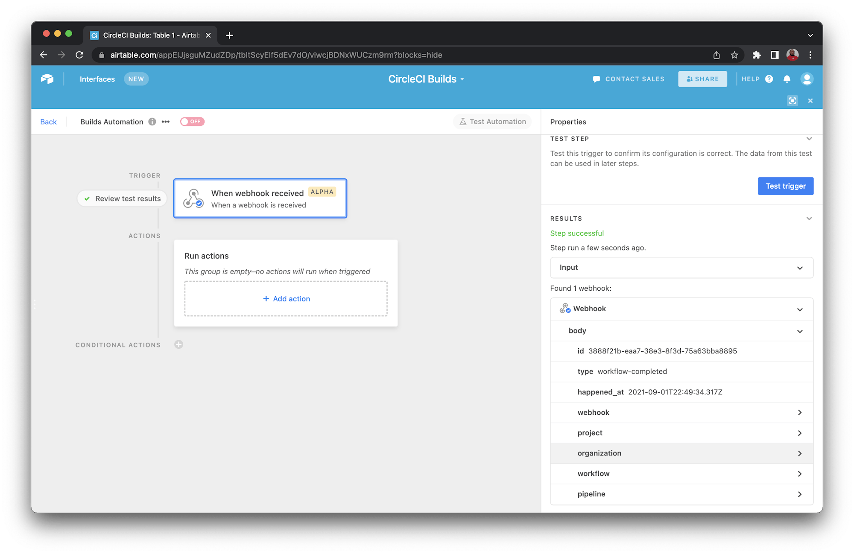The height and width of the screenshot is (554, 854).
Task: Open the CircleCI Builds base dropdown
Action: (462, 79)
